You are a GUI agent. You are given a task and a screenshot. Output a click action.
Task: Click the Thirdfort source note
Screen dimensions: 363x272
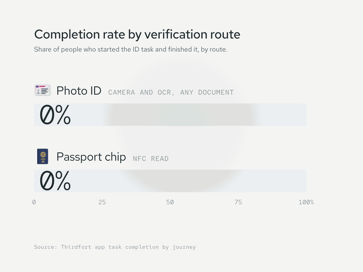115,247
